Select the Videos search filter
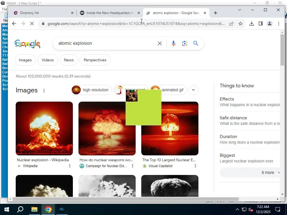287x215 pixels. click(48, 60)
